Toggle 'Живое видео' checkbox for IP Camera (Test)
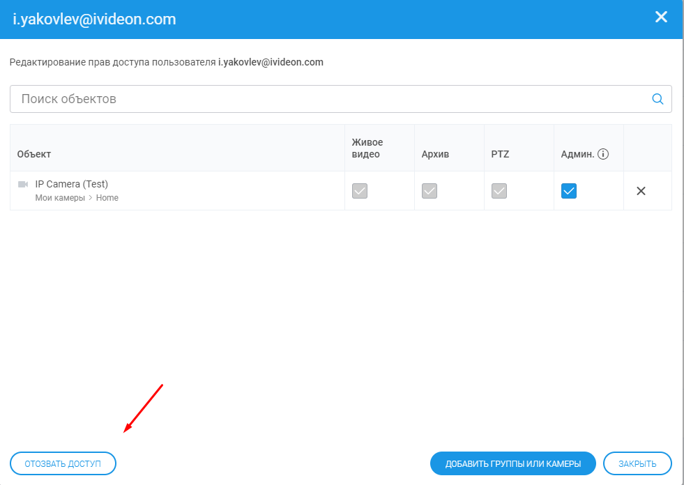The height and width of the screenshot is (485, 684). click(360, 191)
